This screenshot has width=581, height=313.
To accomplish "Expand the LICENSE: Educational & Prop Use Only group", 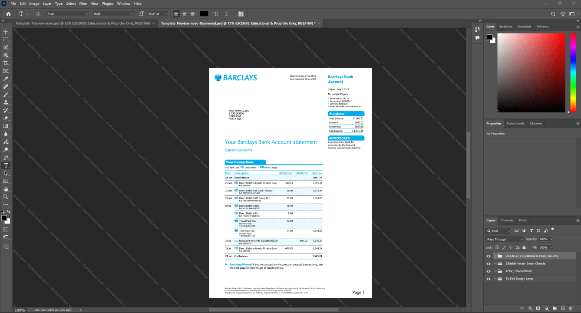I will pyautogui.click(x=495, y=256).
